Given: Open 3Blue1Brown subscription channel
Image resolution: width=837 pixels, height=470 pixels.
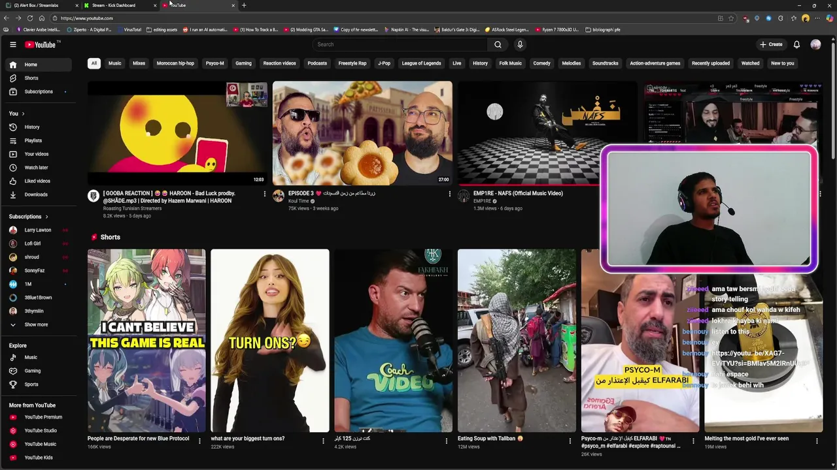Looking at the screenshot, I should [39, 298].
